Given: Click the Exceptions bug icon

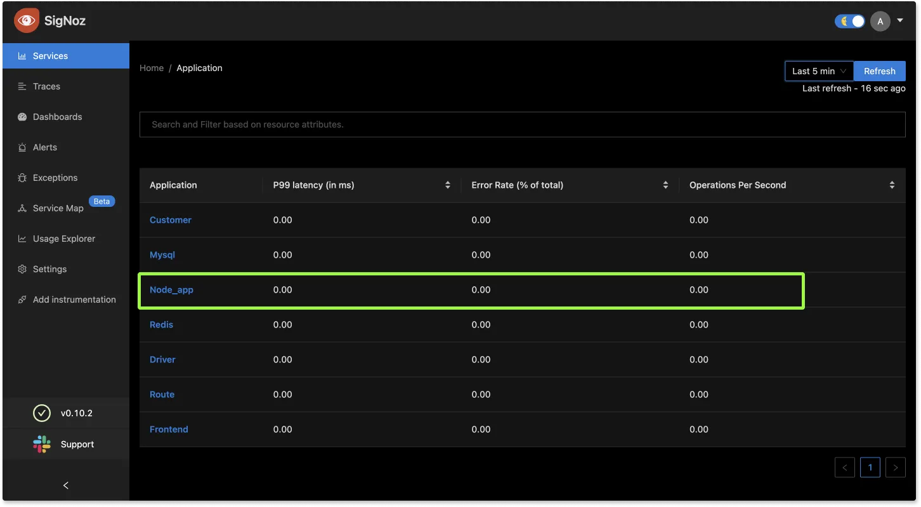Looking at the screenshot, I should pyautogui.click(x=22, y=178).
